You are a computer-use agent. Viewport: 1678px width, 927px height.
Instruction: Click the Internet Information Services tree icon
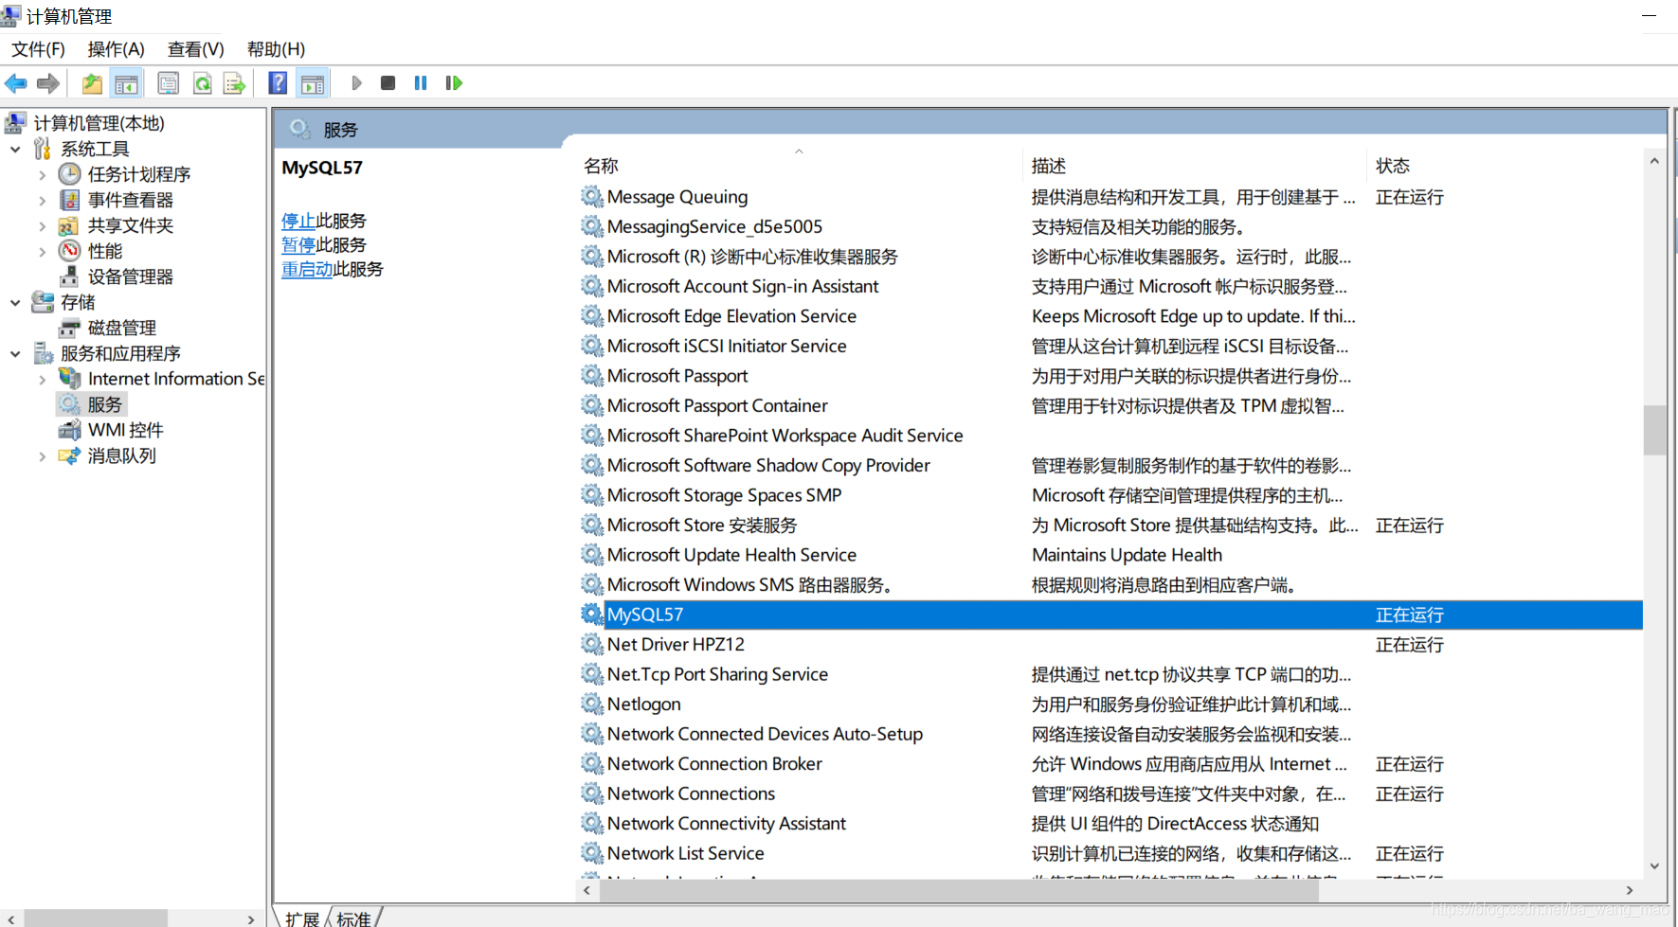(x=70, y=379)
